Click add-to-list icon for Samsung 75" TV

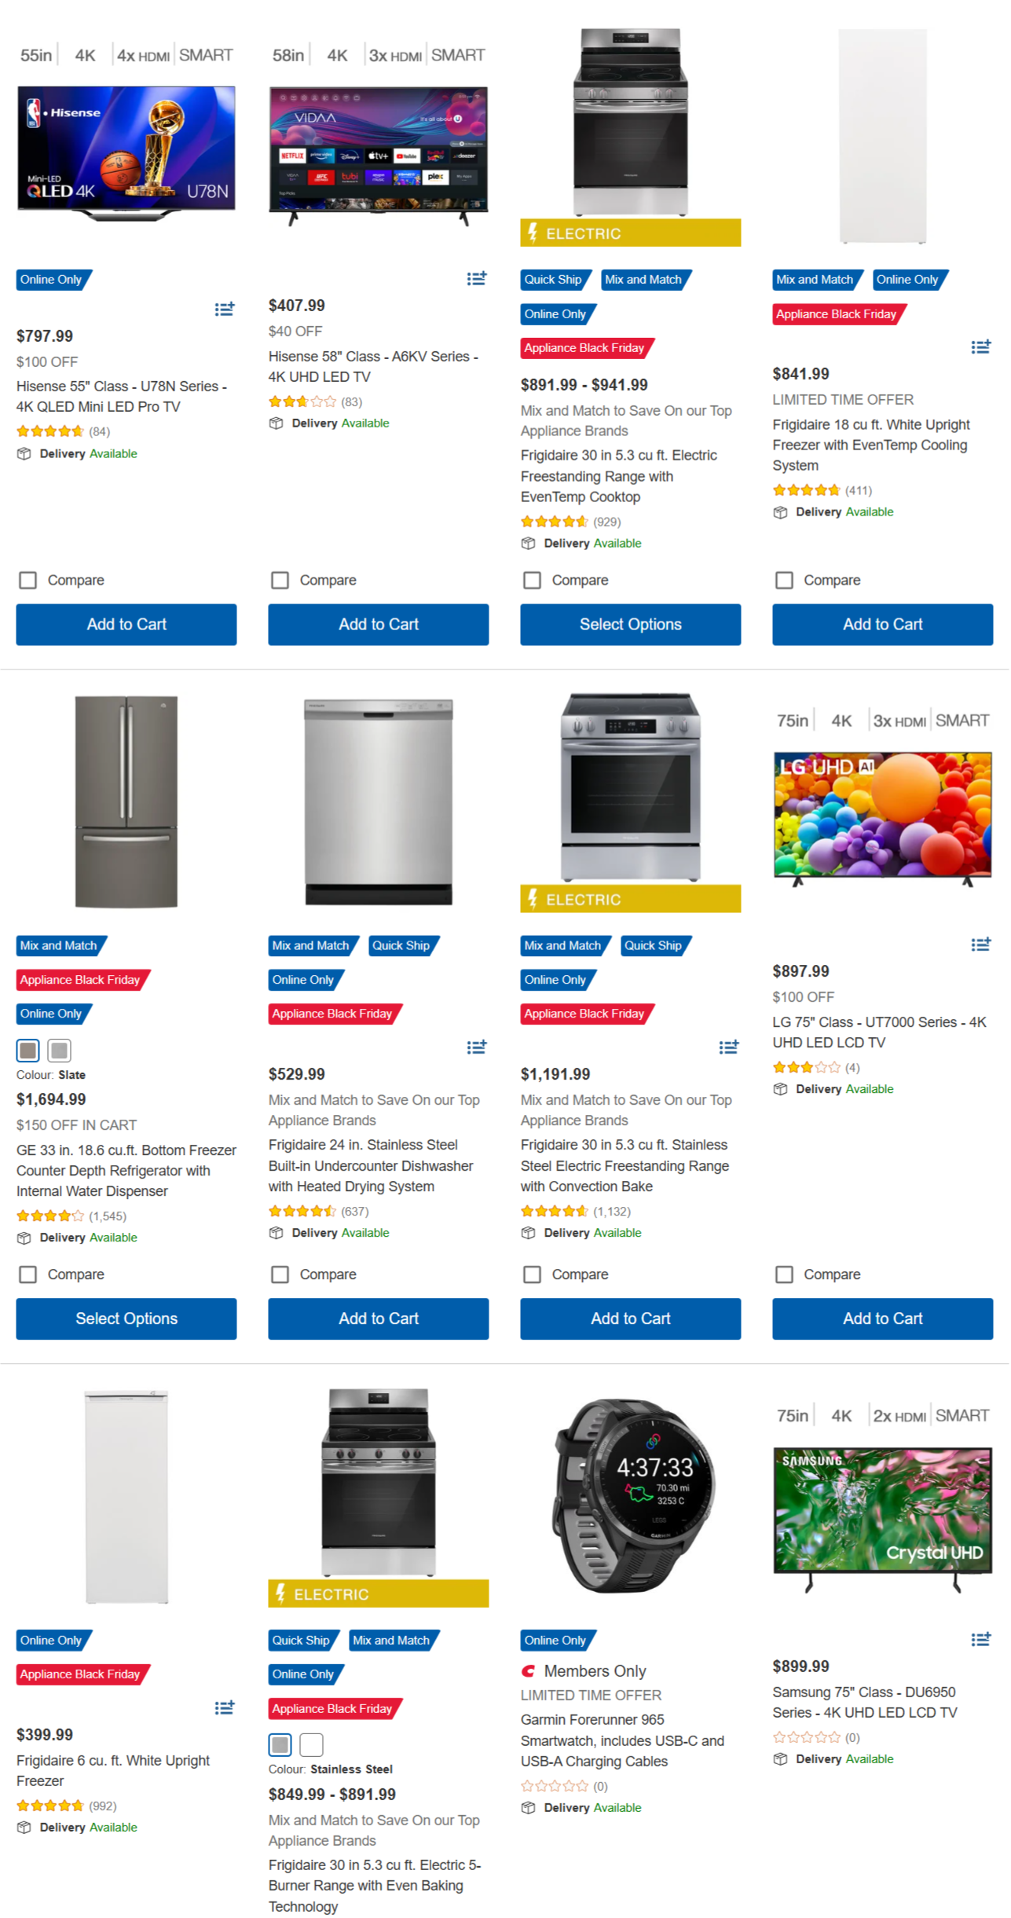981,1639
